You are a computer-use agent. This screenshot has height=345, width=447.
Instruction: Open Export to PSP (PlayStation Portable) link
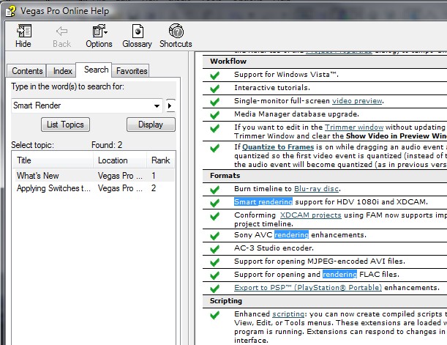[x=308, y=288]
